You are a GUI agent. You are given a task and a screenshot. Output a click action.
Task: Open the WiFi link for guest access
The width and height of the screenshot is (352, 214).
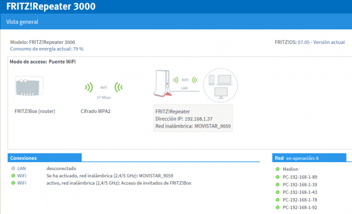point(22,183)
